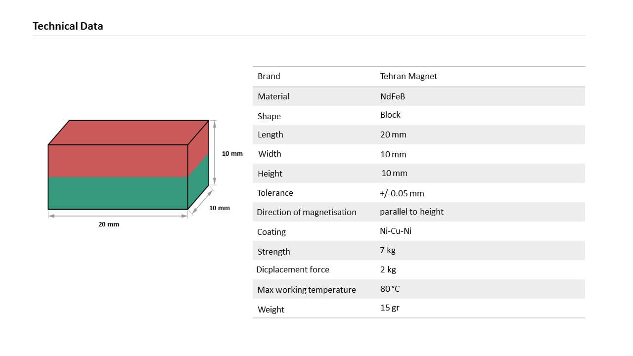Click the Dicplacement force label
This screenshot has height=356, width=633.
click(293, 269)
